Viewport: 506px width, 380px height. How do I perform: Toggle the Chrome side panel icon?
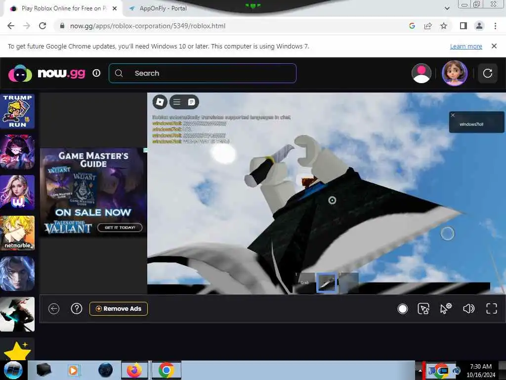(x=464, y=26)
